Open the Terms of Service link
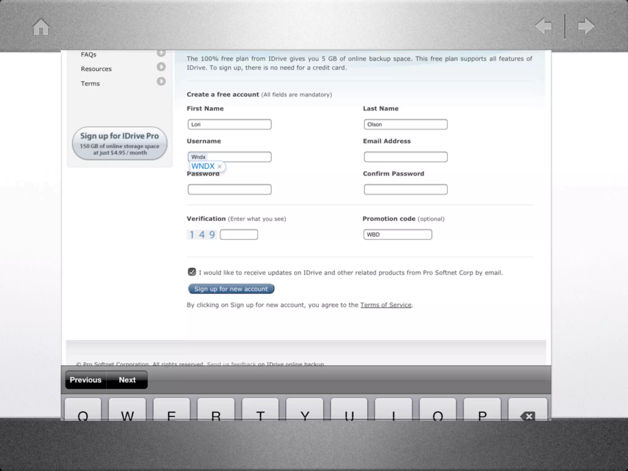 (386, 305)
